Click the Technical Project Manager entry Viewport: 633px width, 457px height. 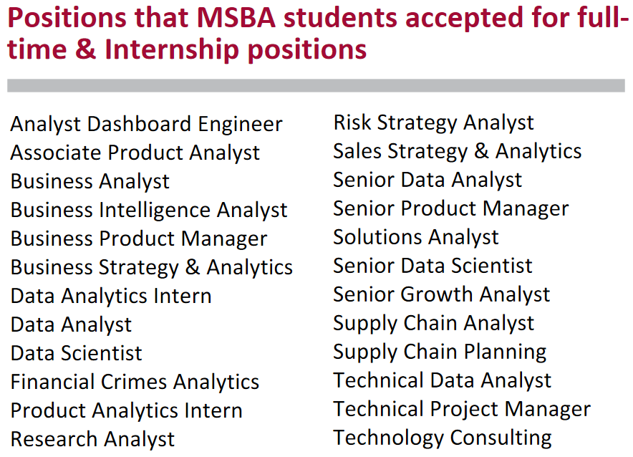tap(463, 409)
